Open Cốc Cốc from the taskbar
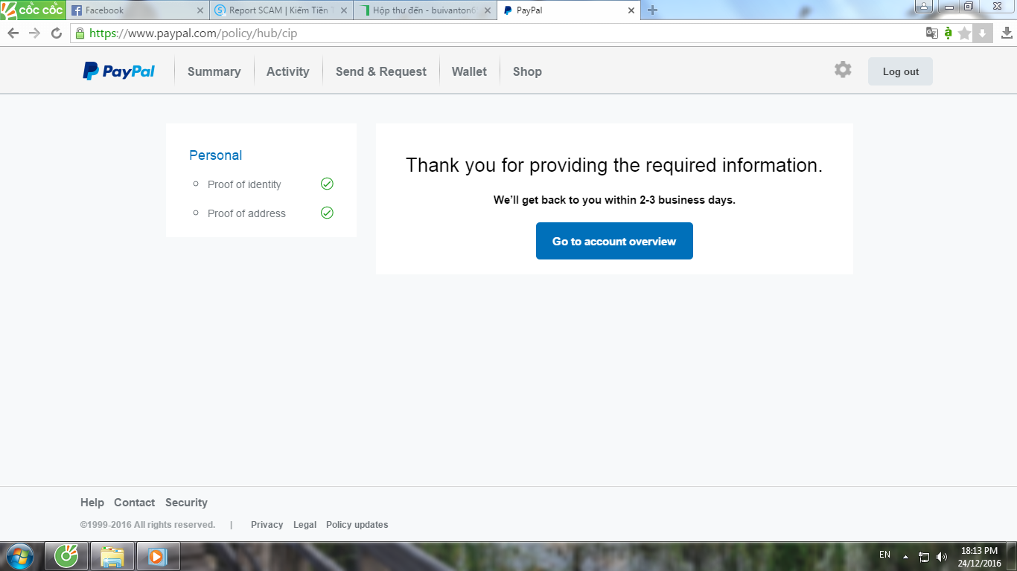This screenshot has height=571, width=1017. 67,556
